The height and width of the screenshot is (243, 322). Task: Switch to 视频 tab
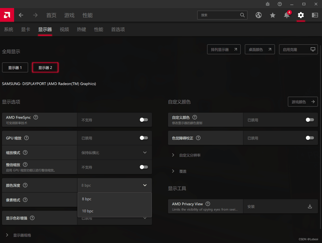64,29
